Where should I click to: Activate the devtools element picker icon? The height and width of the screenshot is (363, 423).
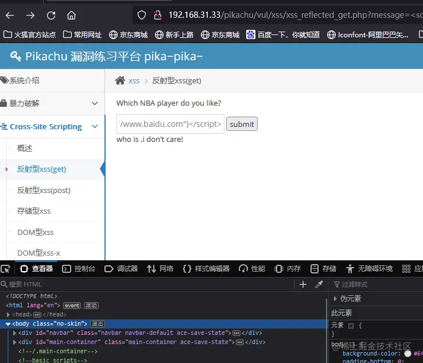point(5,269)
